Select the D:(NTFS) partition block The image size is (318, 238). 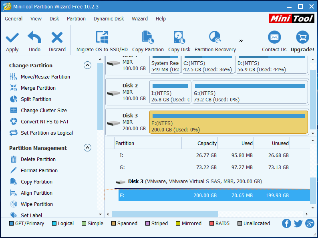(272, 65)
